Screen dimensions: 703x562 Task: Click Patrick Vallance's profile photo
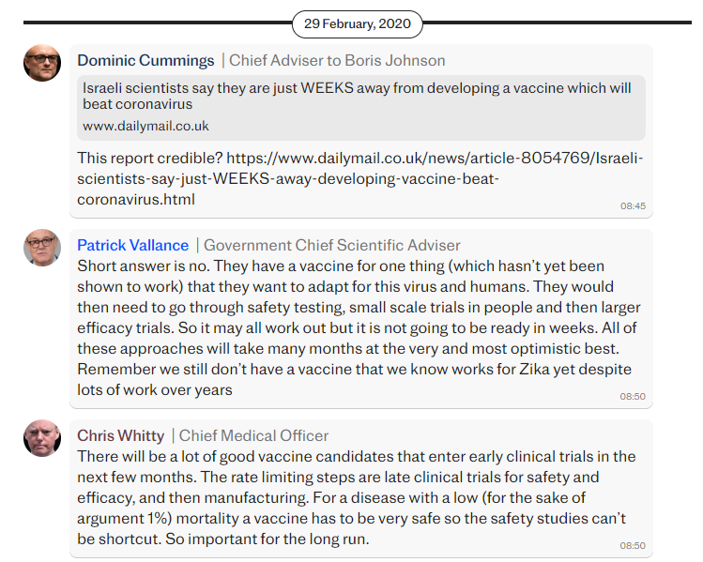[x=42, y=248]
